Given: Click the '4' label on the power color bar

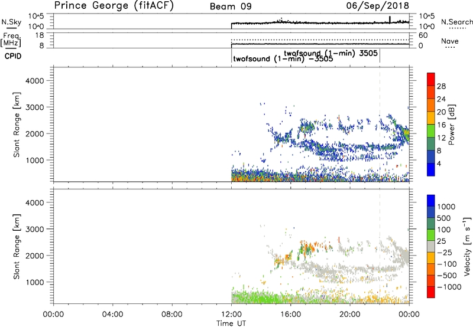Looking at the screenshot, I should tap(439, 164).
